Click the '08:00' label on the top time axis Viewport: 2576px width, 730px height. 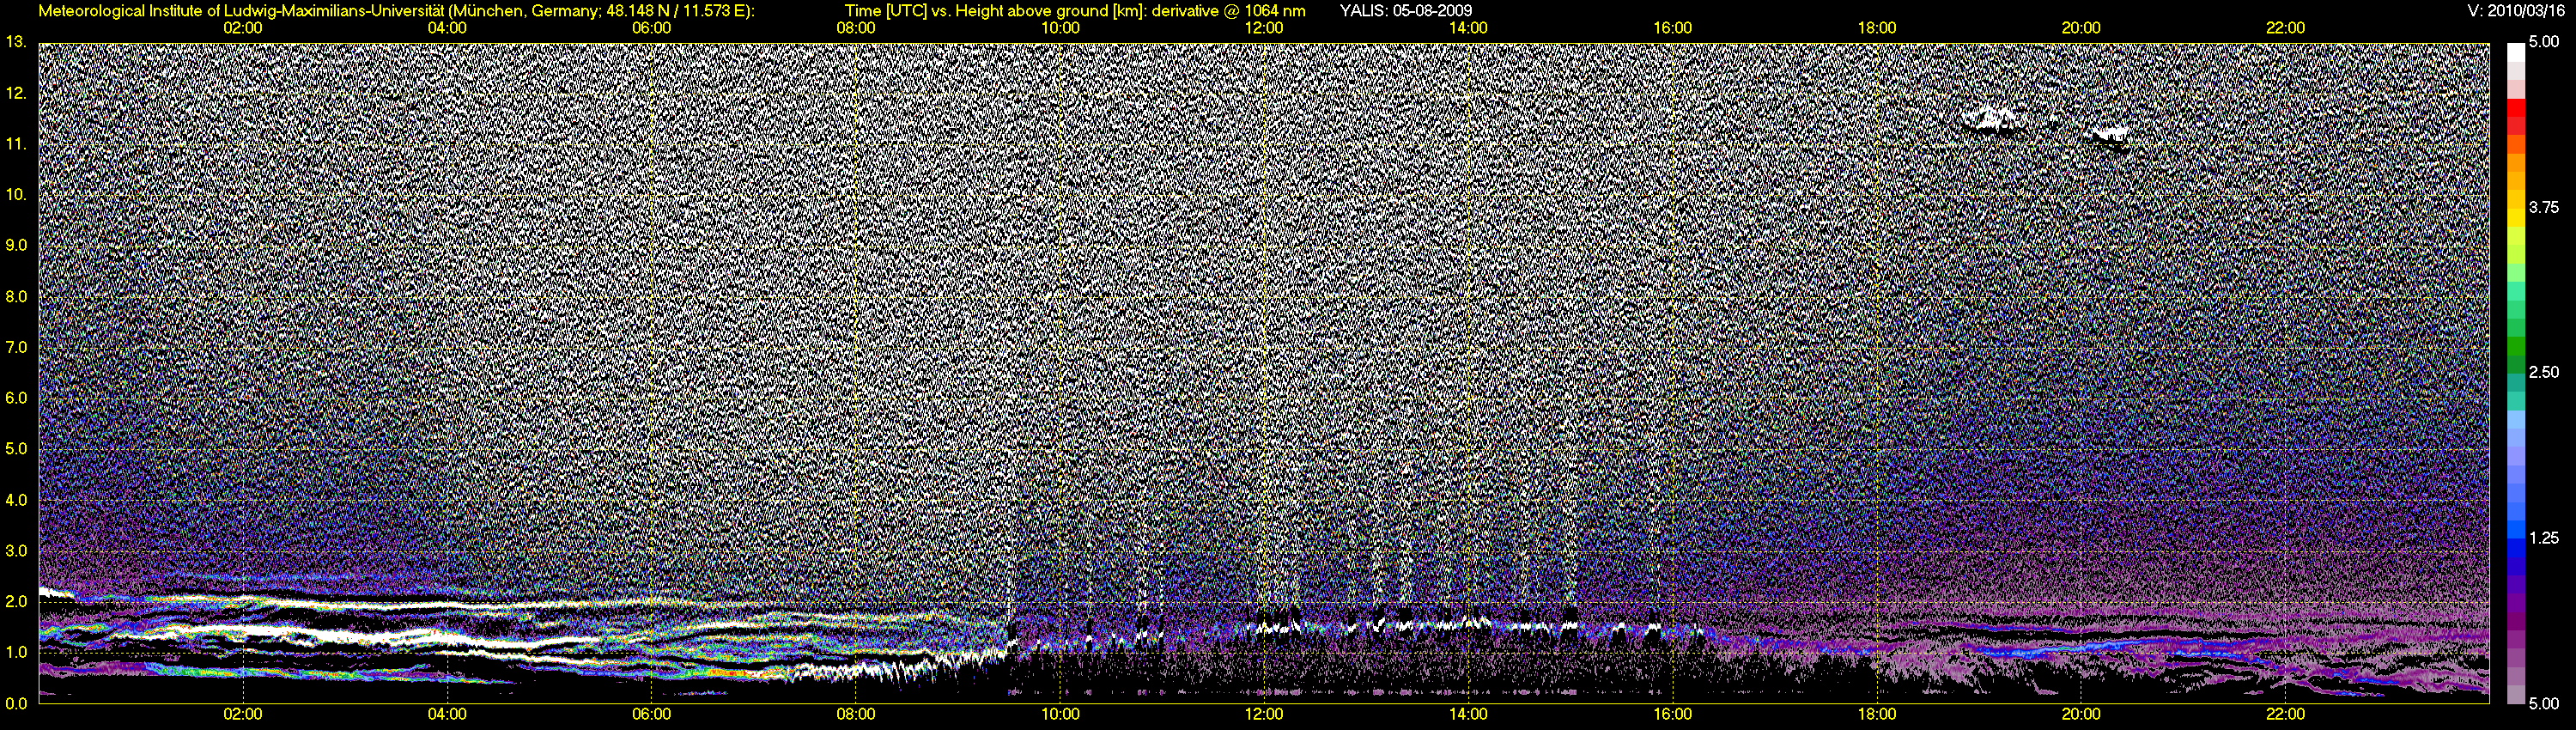click(x=856, y=28)
